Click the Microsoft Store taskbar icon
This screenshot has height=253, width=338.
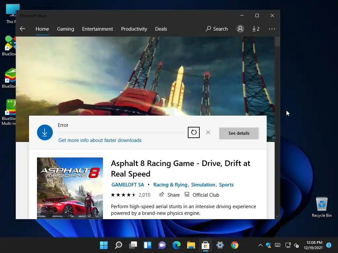tap(205, 245)
